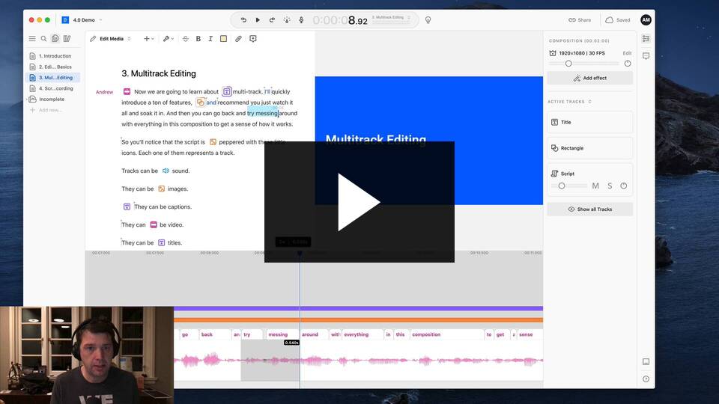This screenshot has width=719, height=404.
Task: Toggle the timeline panel icon at bottom right
Action: (x=646, y=362)
